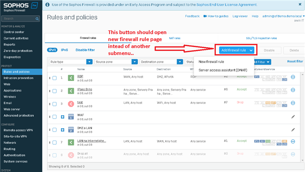Click the info icon in the banner
The width and height of the screenshot is (305, 172).
pos(47,4)
